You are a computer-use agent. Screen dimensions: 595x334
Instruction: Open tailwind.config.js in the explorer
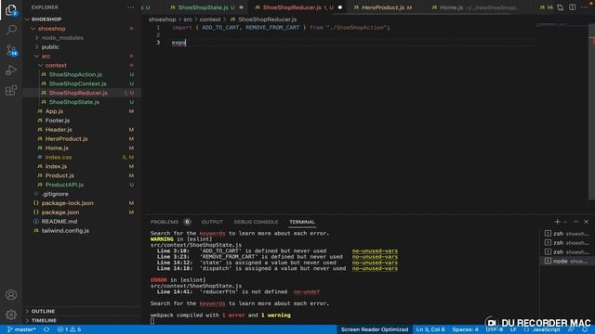[x=65, y=230]
